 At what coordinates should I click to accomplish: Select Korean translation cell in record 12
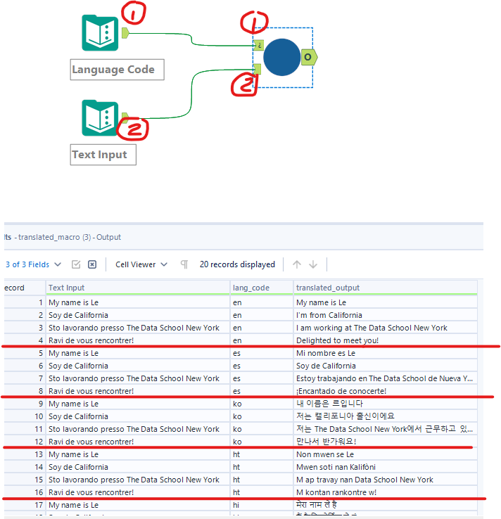tap(386, 442)
